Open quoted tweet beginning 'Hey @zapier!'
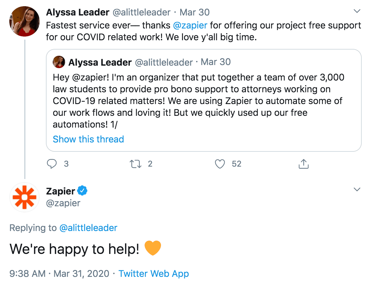Screen dimensions: 371x288 click(199, 101)
